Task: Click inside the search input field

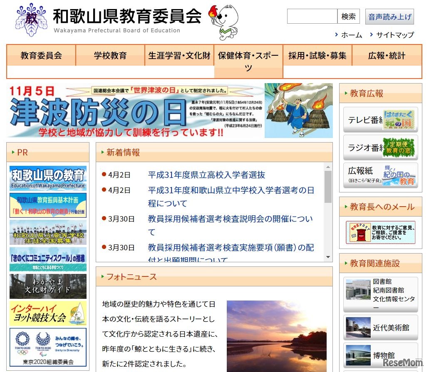Action: [x=312, y=16]
